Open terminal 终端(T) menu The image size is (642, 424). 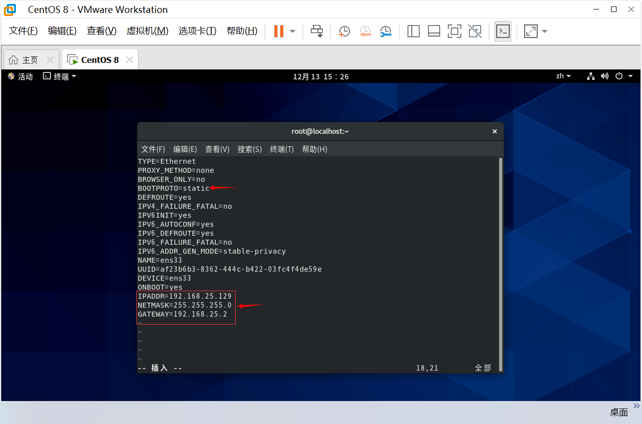282,149
